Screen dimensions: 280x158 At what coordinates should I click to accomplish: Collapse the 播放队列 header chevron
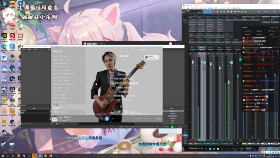coord(64,52)
